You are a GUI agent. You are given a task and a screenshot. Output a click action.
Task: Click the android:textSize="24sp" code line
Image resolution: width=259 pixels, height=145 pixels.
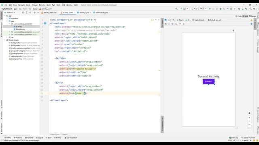tap(73, 72)
